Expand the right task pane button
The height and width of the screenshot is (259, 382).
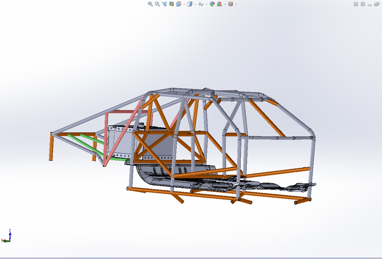pos(363,4)
